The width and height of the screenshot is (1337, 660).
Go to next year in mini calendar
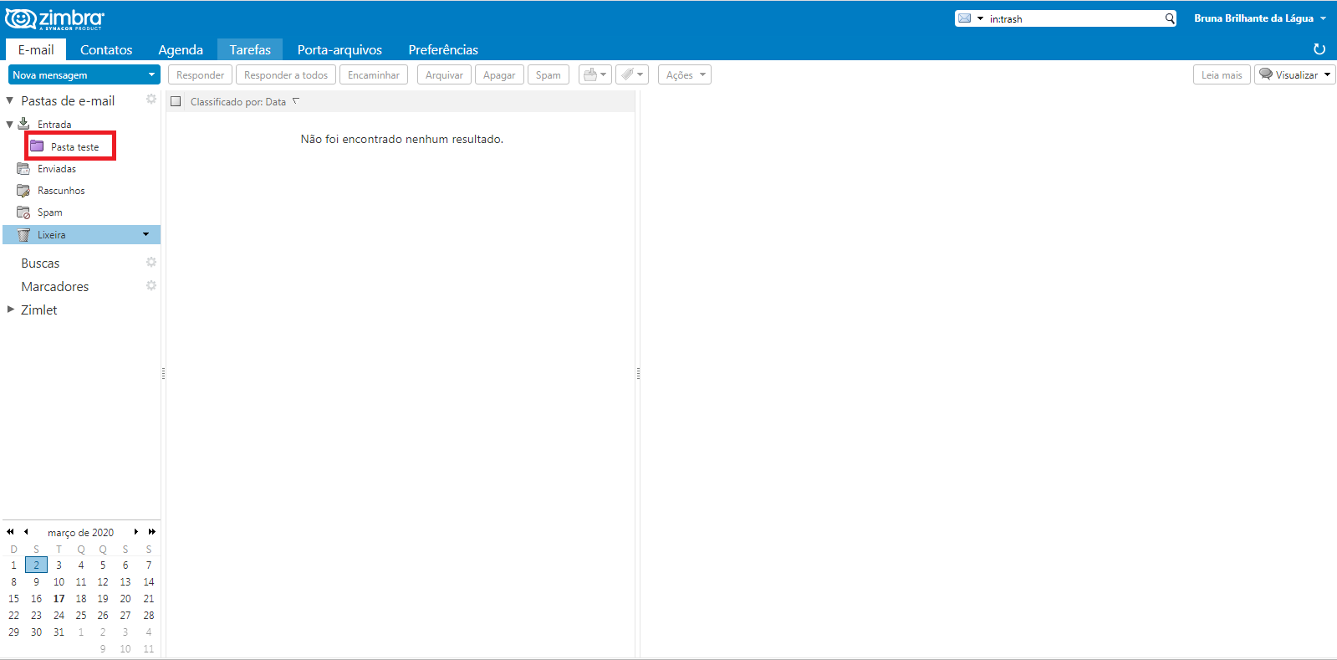(151, 532)
